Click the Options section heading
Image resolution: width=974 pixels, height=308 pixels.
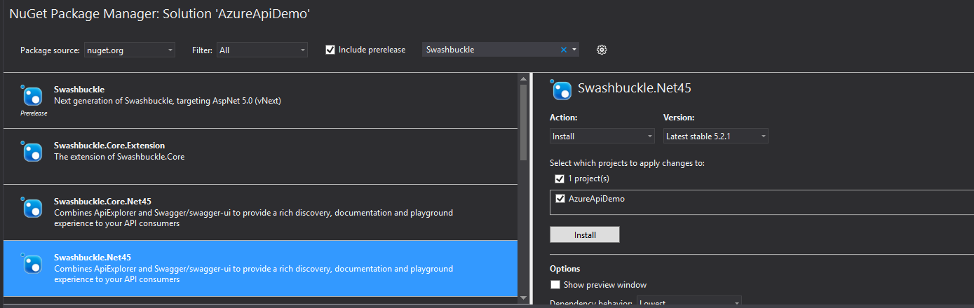565,269
